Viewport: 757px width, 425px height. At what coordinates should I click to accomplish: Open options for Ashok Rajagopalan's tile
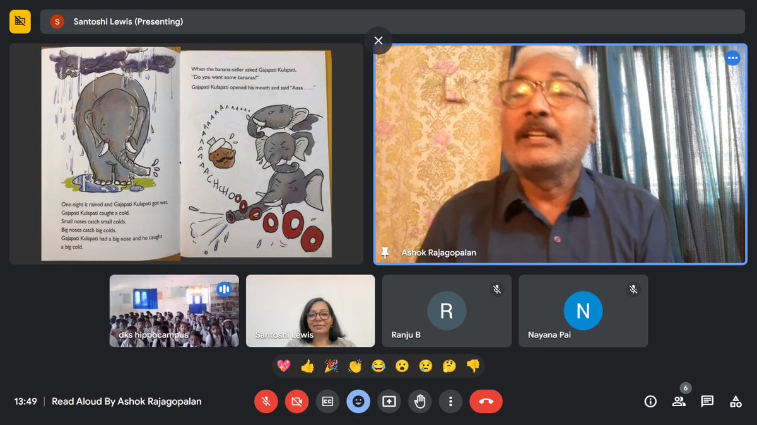(x=732, y=58)
